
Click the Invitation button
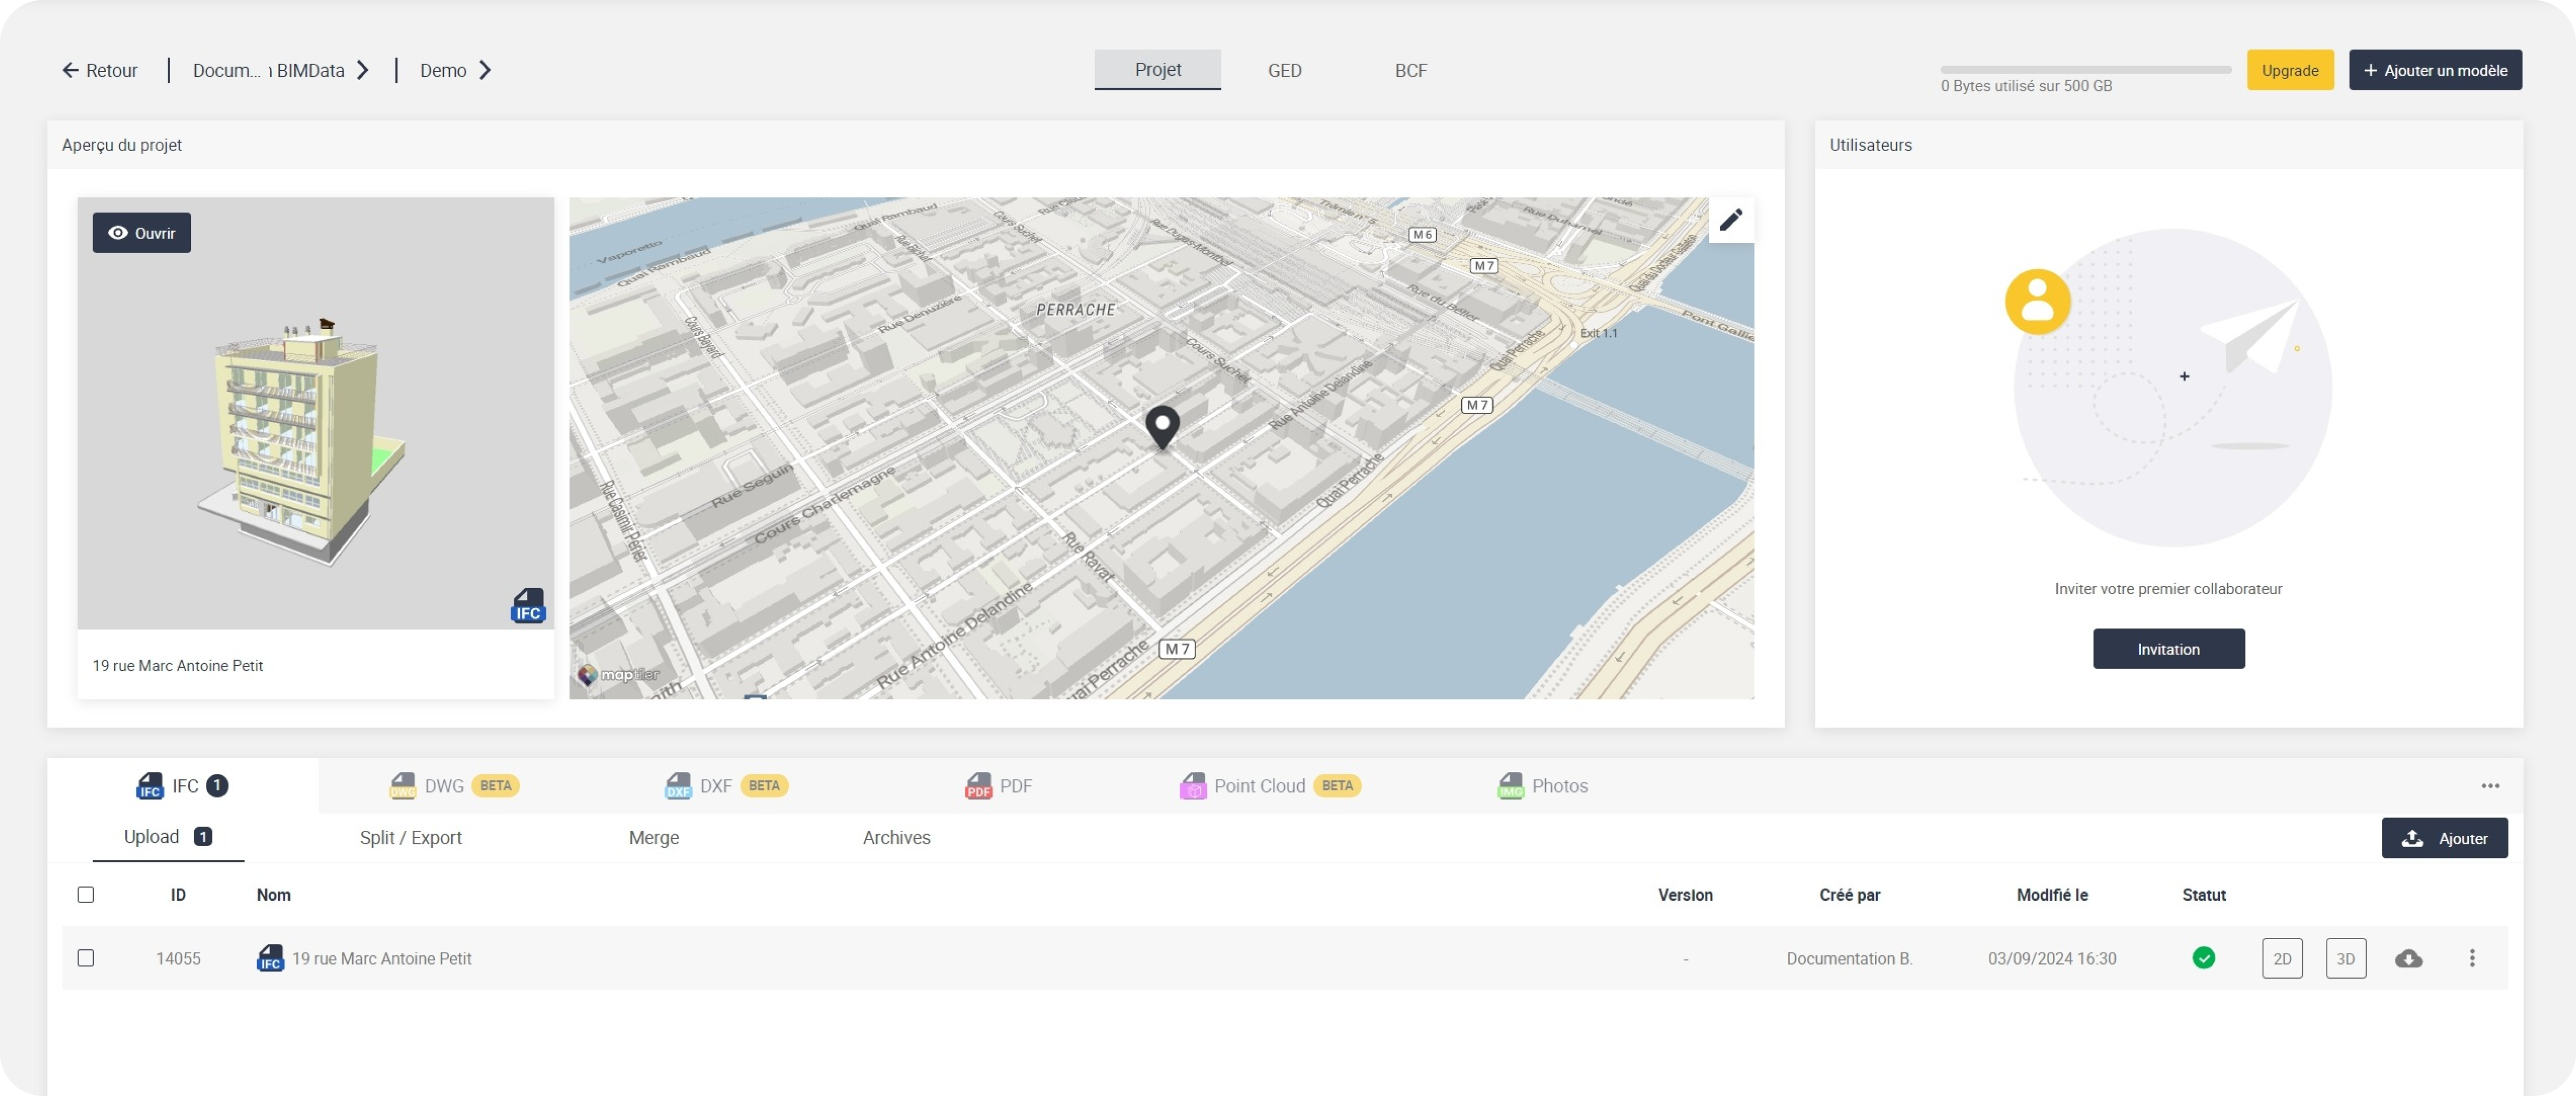pyautogui.click(x=2168, y=649)
